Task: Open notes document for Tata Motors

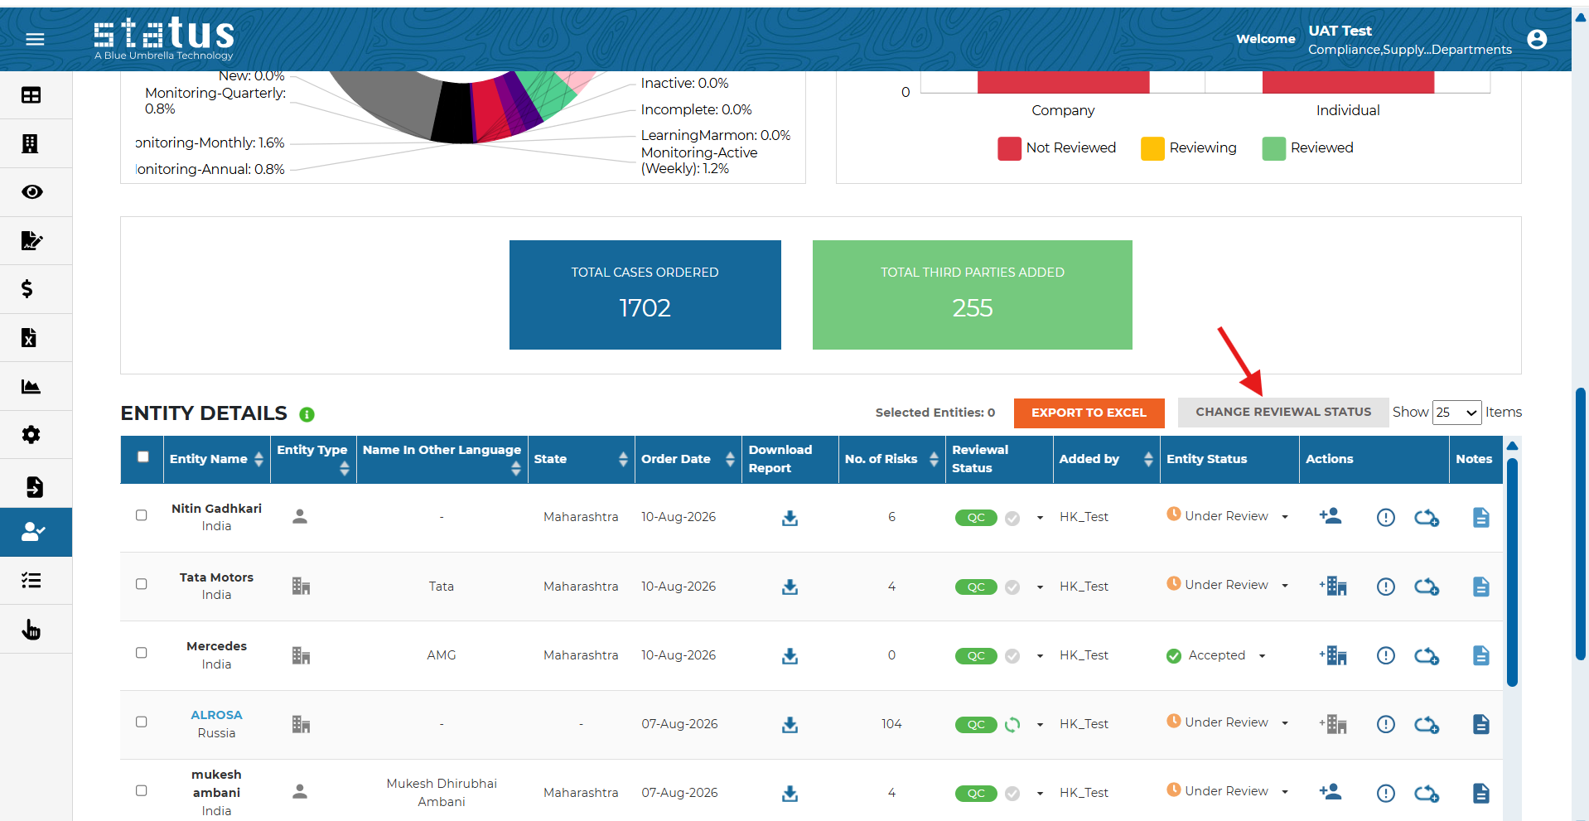Action: click(x=1481, y=587)
